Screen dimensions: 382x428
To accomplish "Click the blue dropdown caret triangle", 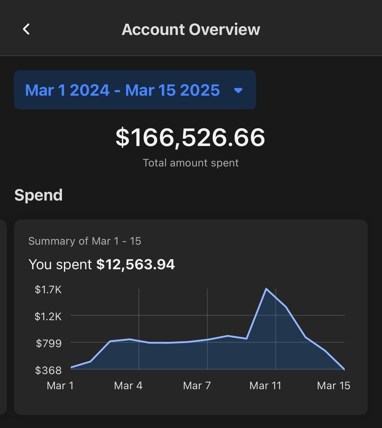I will tap(238, 90).
